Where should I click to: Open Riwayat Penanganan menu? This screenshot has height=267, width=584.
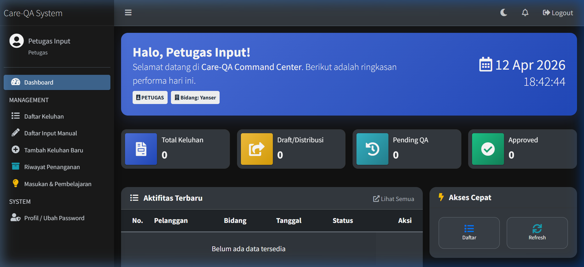click(x=57, y=167)
